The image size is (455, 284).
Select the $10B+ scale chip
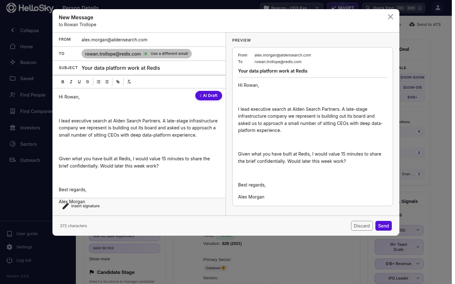coord(412,97)
